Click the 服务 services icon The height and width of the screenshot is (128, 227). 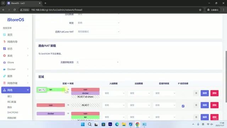[4, 76]
